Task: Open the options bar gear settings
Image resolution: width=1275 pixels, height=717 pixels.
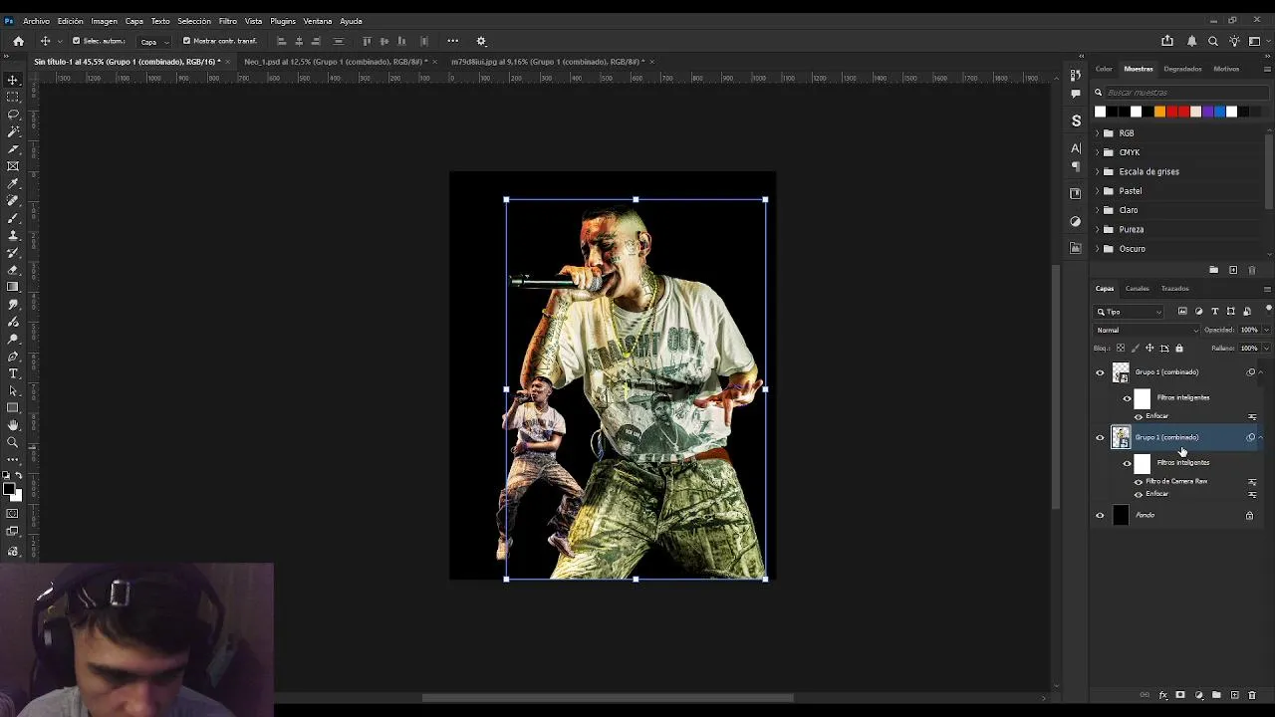Action: 481,41
